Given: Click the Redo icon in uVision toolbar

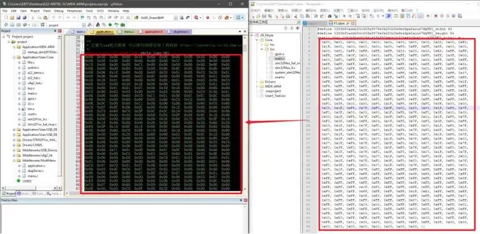Looking at the screenshot, I should pyautogui.click(x=60, y=18).
